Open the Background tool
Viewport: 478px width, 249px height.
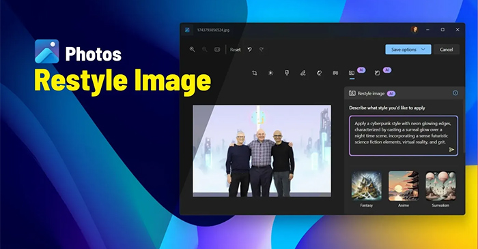(x=335, y=73)
